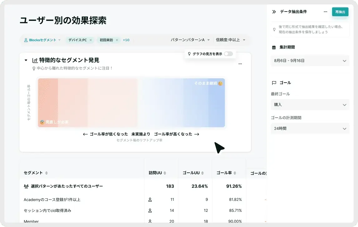Viewport: 358px width, 227px height.
Task: Sort by 訪問UU column
Action: click(165, 173)
